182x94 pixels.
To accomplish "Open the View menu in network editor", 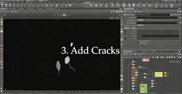I will coord(137,57).
